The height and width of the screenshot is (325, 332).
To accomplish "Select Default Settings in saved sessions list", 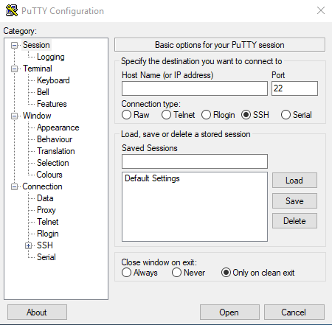I will pyautogui.click(x=152, y=178).
